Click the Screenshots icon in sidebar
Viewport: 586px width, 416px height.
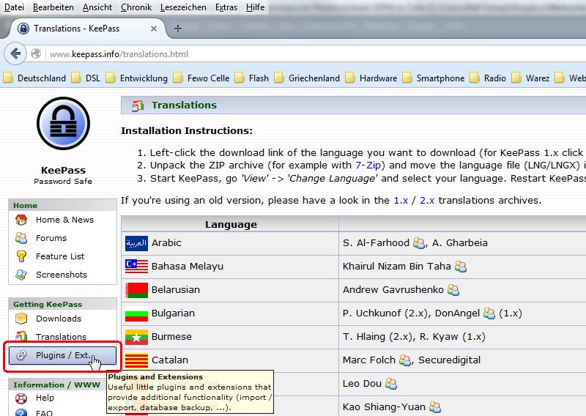pyautogui.click(x=21, y=275)
